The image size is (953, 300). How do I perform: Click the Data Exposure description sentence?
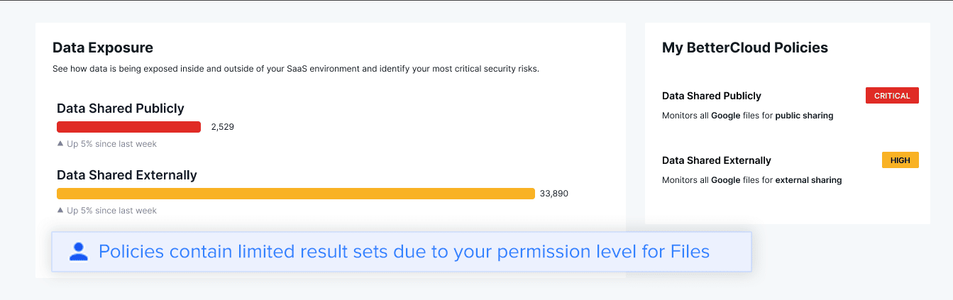296,70
